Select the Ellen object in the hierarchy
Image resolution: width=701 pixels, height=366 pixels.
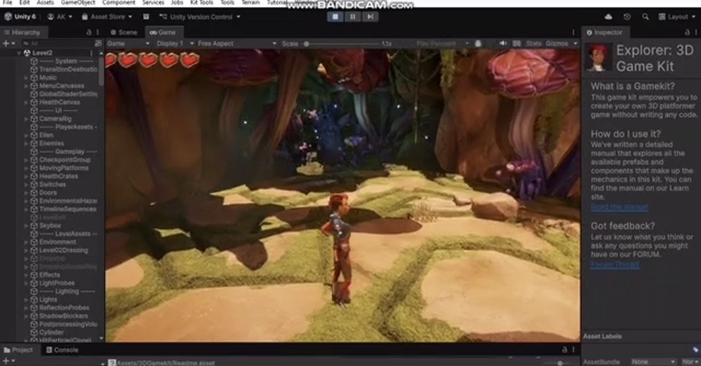(46, 135)
